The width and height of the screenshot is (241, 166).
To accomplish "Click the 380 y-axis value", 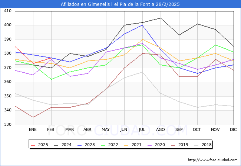I will coord(8,53).
